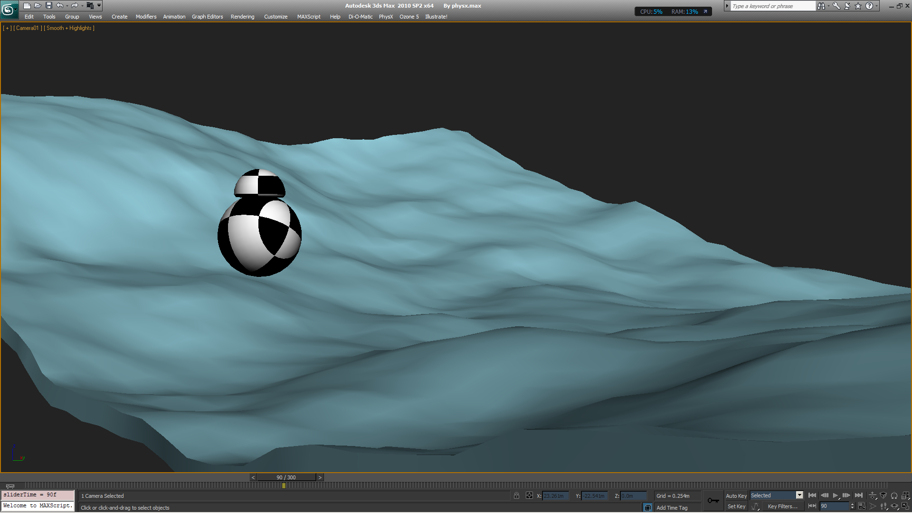Open the 3ds Max application menu logo
Viewport: 912px width, 513px height.
click(x=8, y=9)
